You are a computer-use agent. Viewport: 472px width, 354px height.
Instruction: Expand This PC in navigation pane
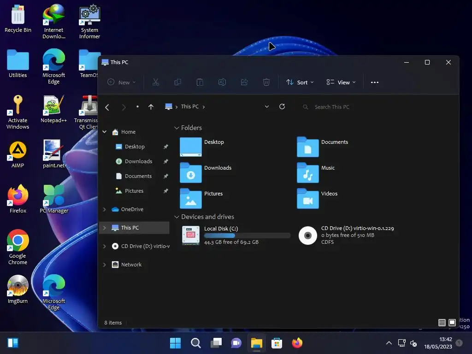tap(105, 228)
